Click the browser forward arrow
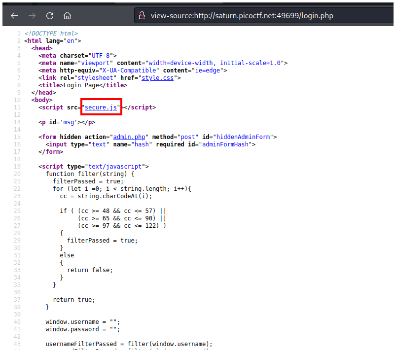The image size is (396, 352). point(32,15)
